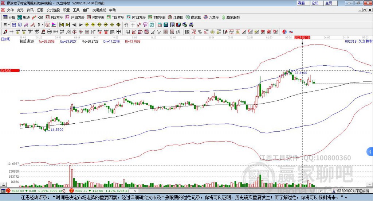The width and height of the screenshot is (373, 201).
Task: Click the 论坛 button in title bar
Action: pyautogui.click(x=317, y=3)
